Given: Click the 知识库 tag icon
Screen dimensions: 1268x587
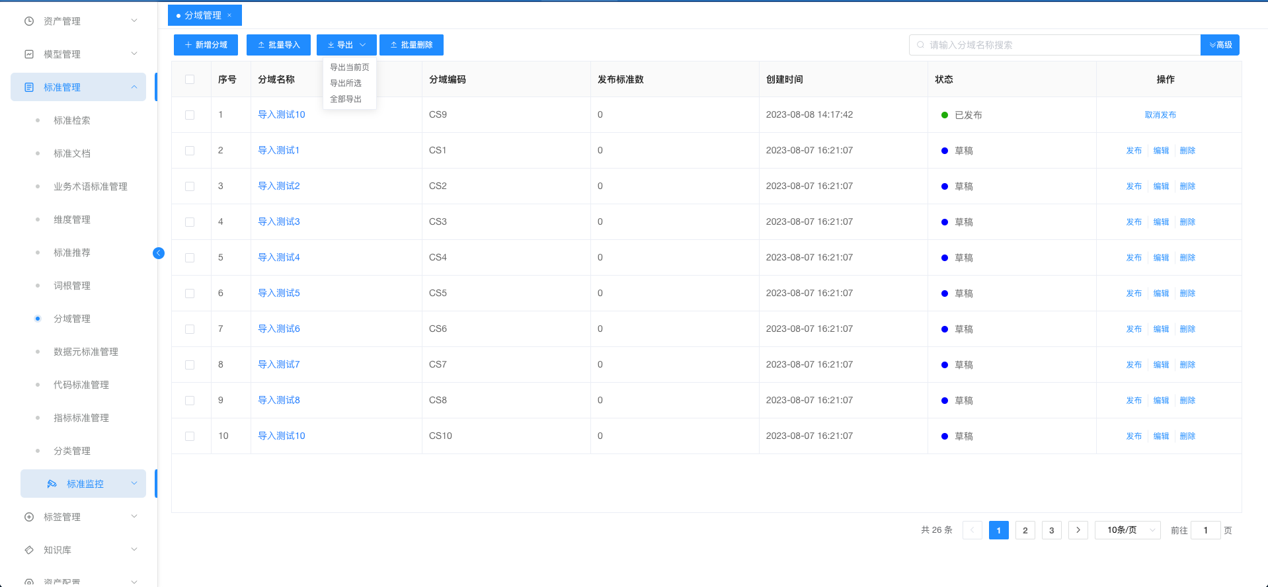Looking at the screenshot, I should coord(29,550).
